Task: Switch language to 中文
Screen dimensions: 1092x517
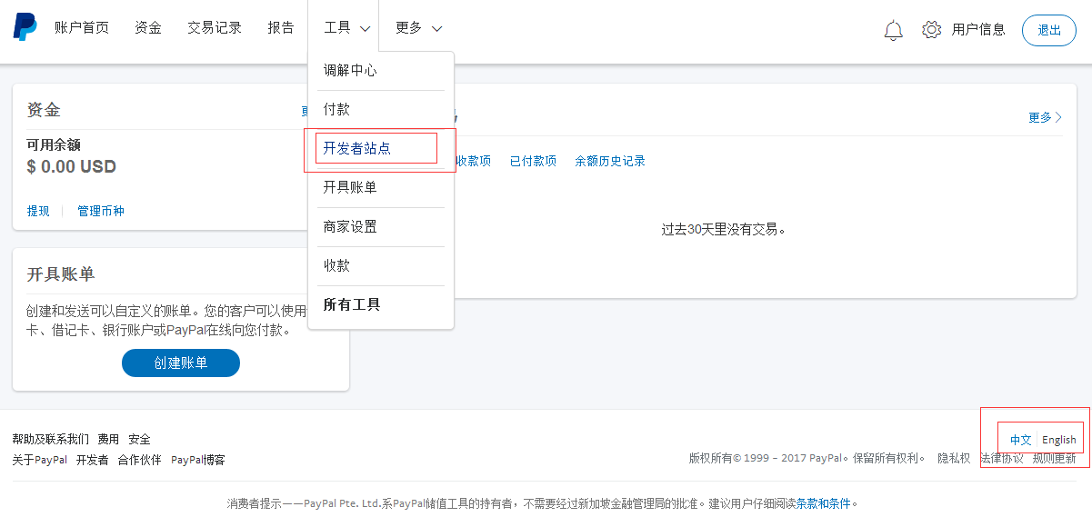Action: pyautogui.click(x=1020, y=440)
